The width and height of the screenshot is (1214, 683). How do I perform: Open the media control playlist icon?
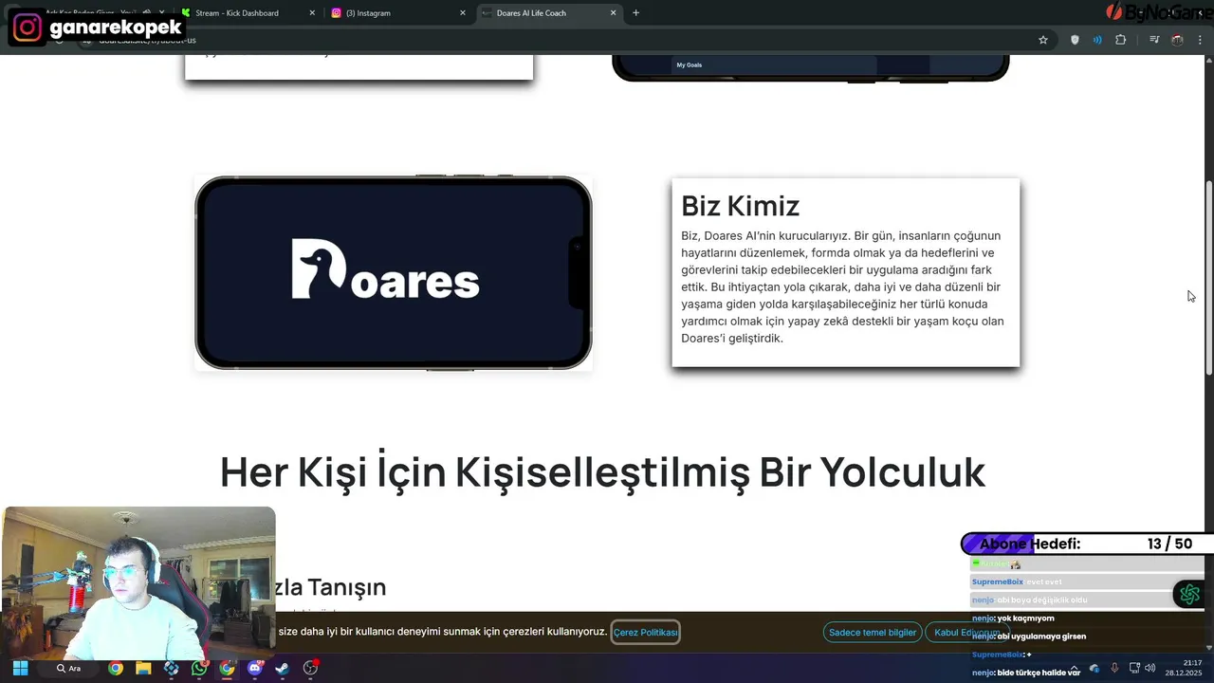coord(1154,40)
